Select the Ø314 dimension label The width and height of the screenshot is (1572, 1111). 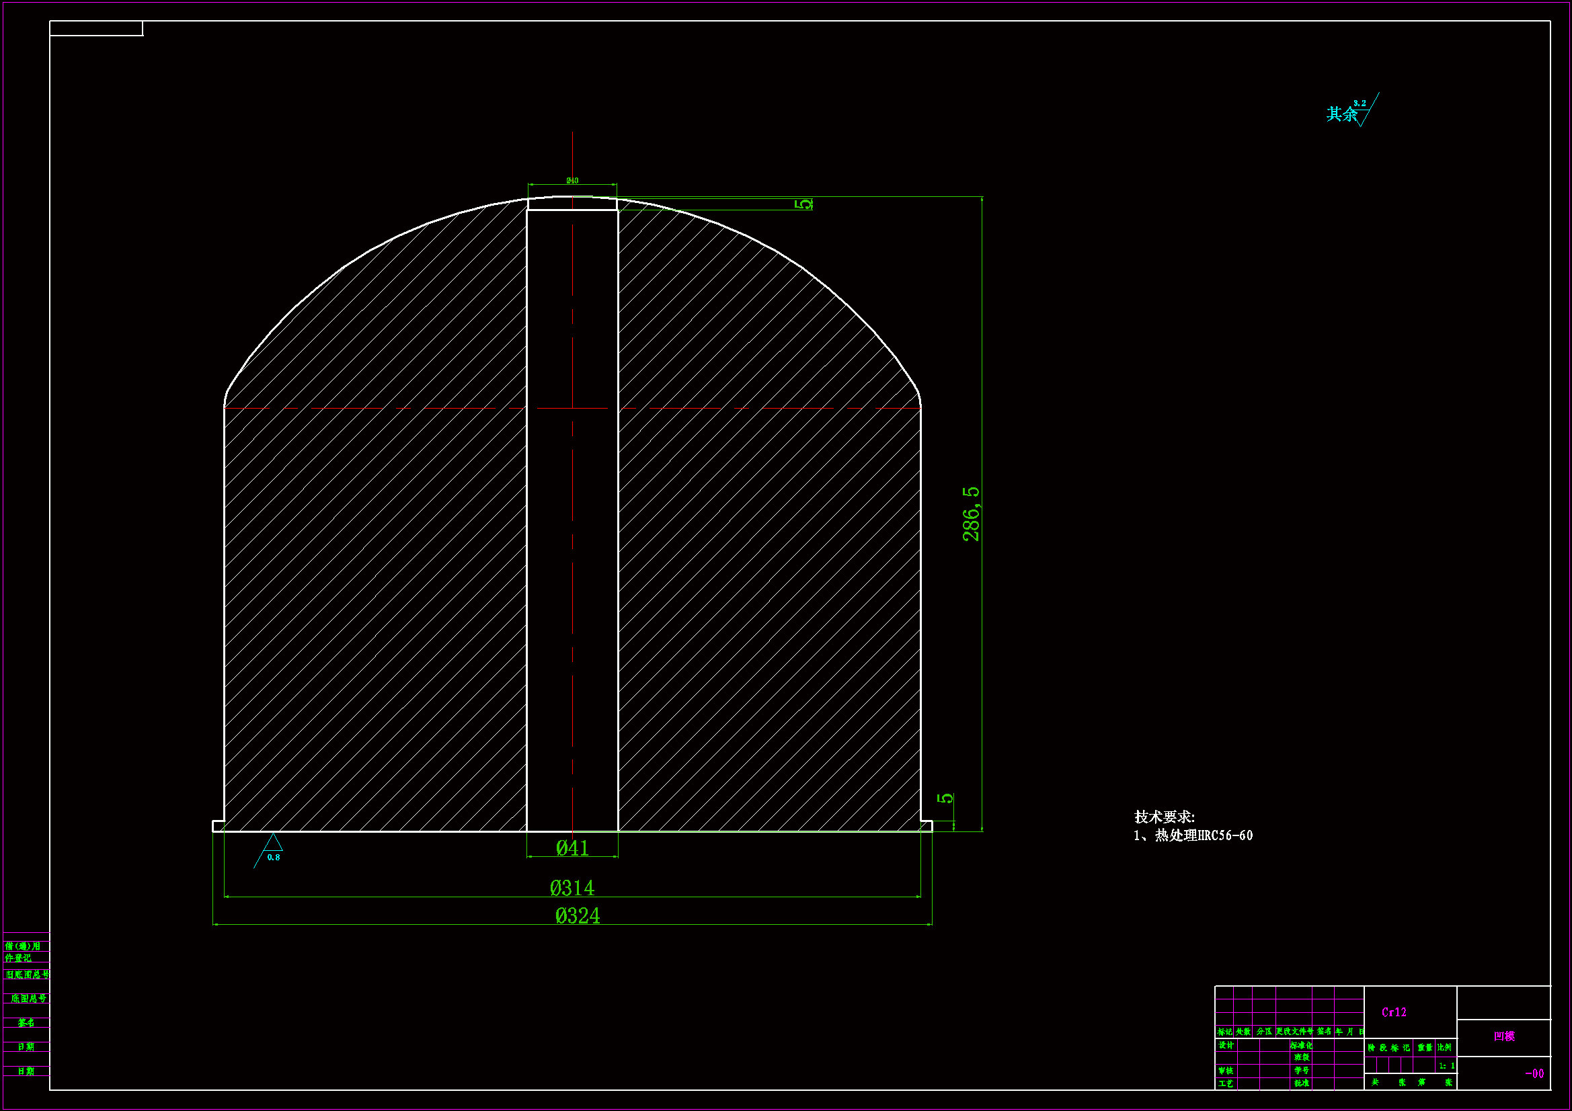pyautogui.click(x=572, y=888)
